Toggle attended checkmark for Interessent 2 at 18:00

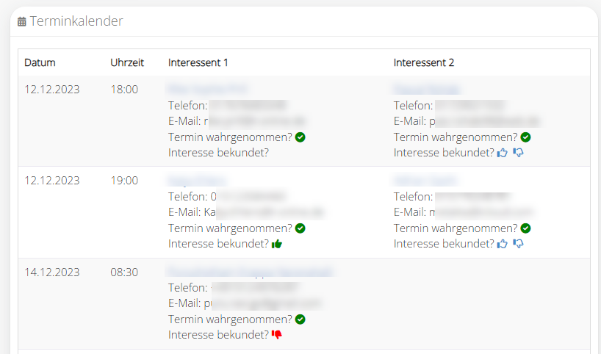pyautogui.click(x=525, y=137)
